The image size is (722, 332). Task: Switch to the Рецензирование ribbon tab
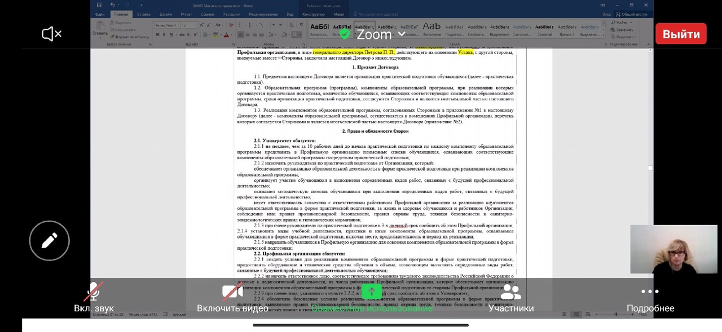263,14
